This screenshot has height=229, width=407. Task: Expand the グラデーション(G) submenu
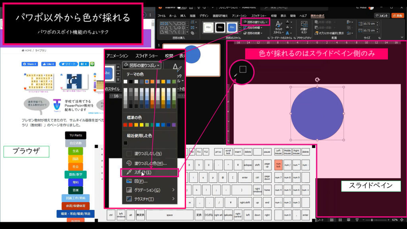click(x=150, y=190)
